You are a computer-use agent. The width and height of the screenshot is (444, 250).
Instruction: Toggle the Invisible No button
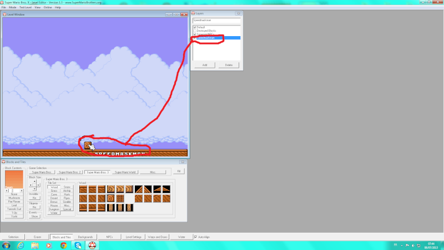click(x=34, y=198)
